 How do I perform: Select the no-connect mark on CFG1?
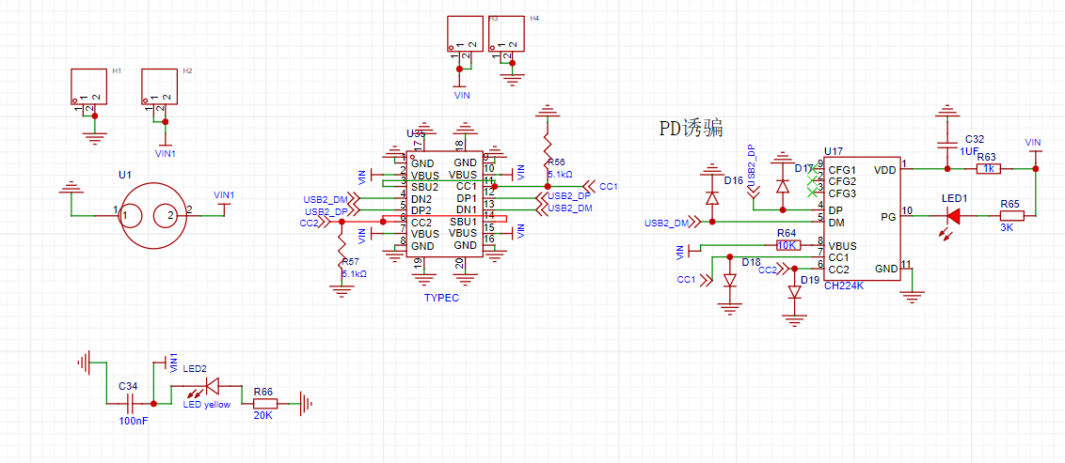(x=811, y=169)
